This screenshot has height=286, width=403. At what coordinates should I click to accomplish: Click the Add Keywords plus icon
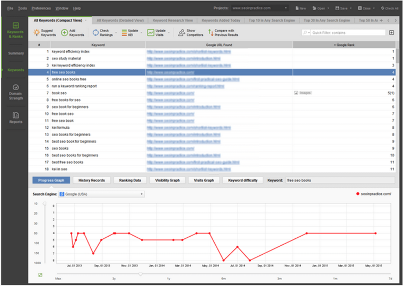[x=64, y=33]
